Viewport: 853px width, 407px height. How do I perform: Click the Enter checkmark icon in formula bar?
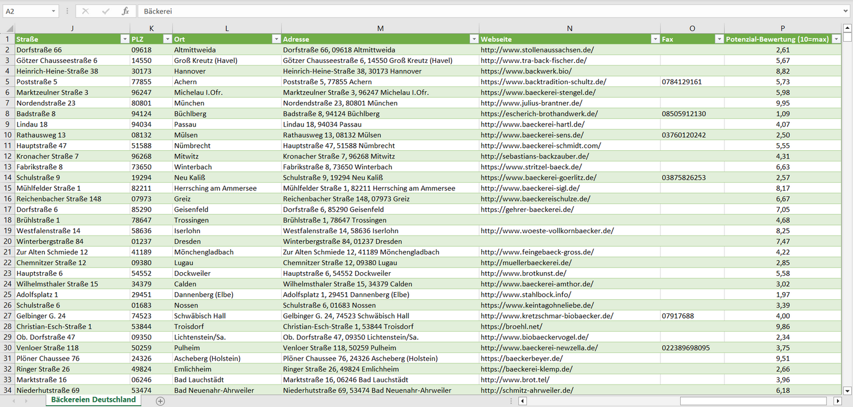point(106,11)
